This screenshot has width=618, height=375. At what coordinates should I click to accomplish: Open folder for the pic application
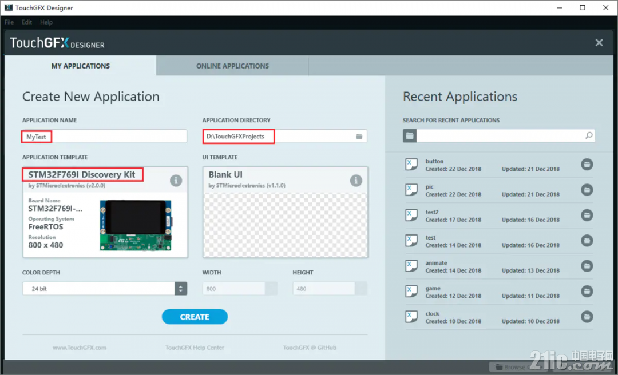point(587,190)
